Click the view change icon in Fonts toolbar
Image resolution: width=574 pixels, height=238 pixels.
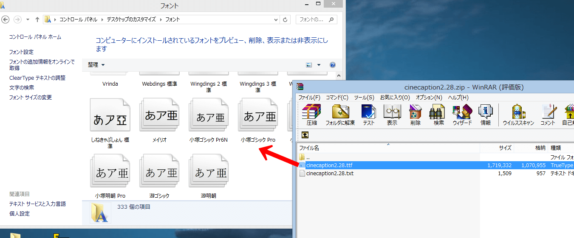(309, 65)
